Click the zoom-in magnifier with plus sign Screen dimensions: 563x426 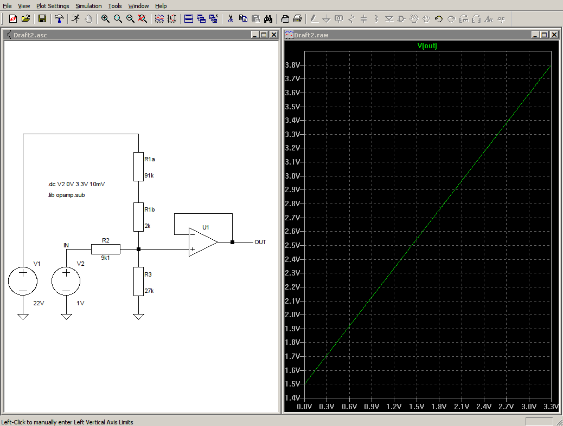coord(105,18)
